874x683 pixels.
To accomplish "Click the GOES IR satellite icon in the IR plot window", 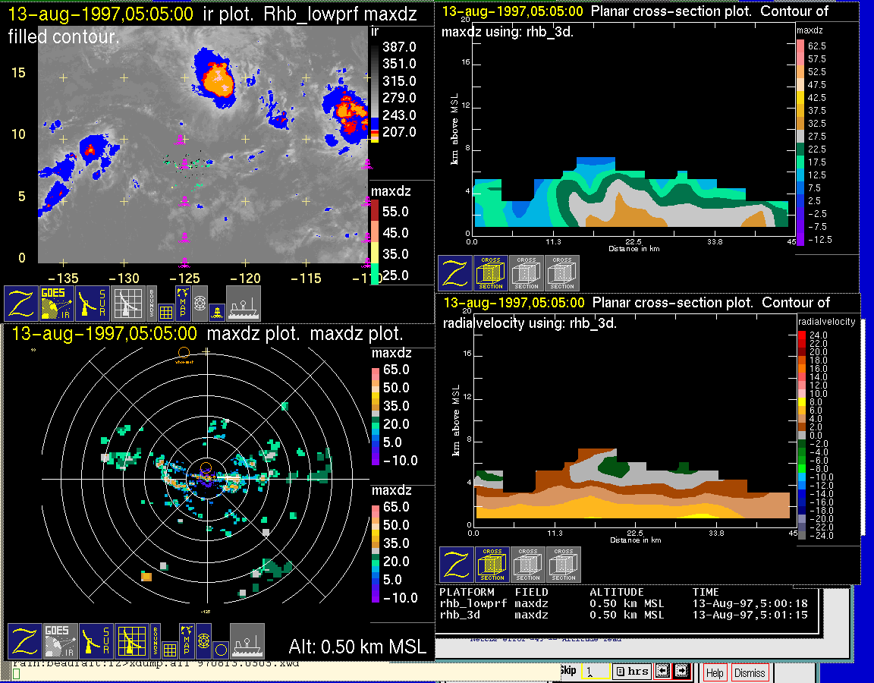I will (58, 303).
